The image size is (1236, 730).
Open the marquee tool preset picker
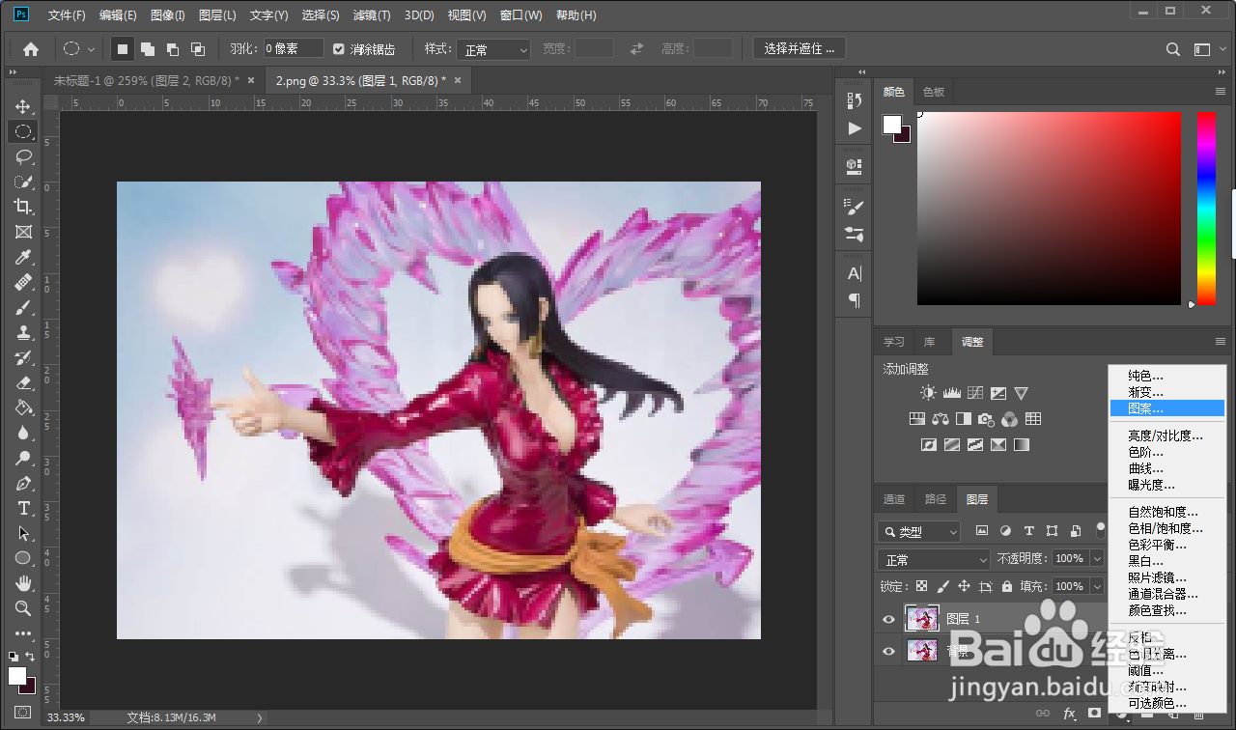click(78, 49)
